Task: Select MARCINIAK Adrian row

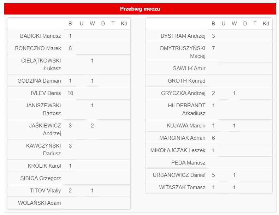Action: click(x=209, y=138)
